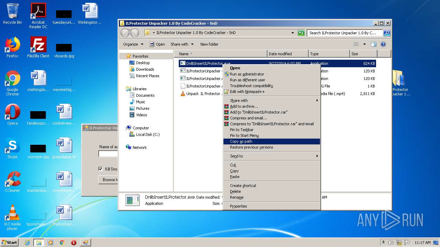The image size is (440, 247).
Task: Click Windows Explorer taskbar icon
Action: (38, 243)
